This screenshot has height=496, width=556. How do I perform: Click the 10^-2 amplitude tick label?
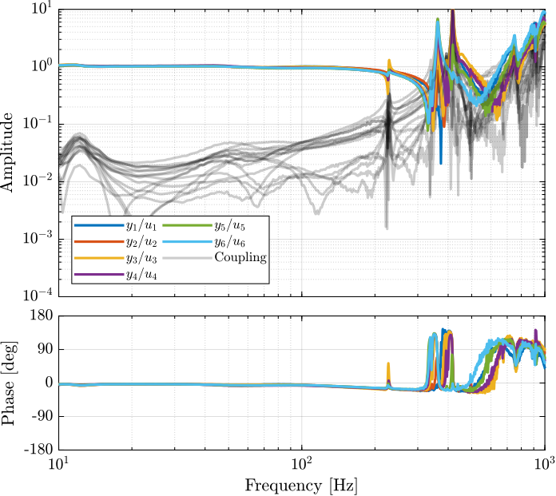click(x=38, y=180)
